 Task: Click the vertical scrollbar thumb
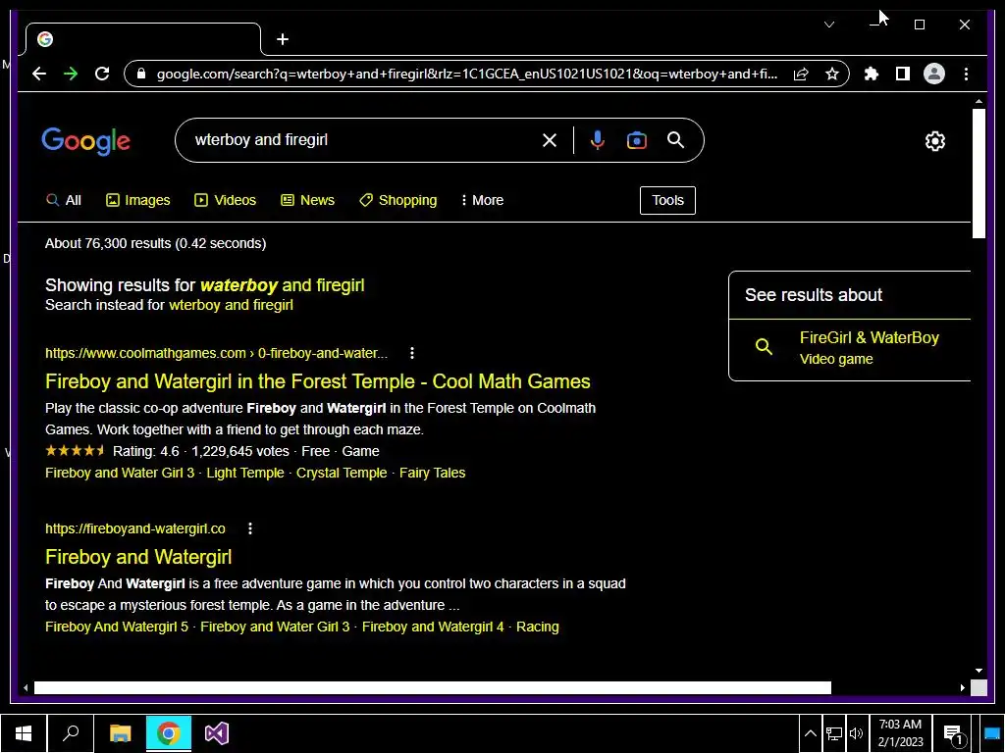979,173
